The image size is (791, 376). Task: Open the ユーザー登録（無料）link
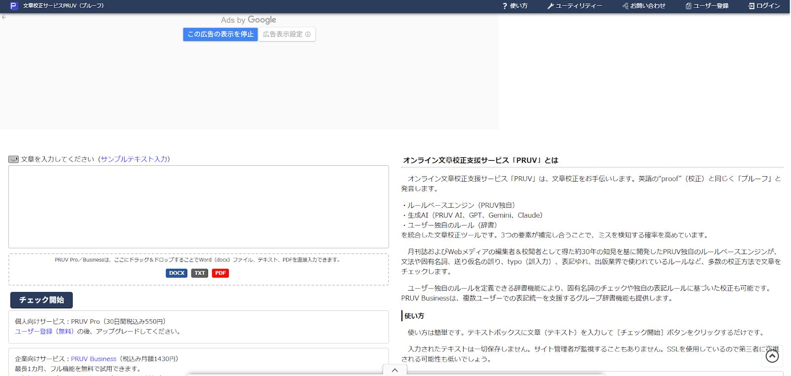pyautogui.click(x=44, y=332)
